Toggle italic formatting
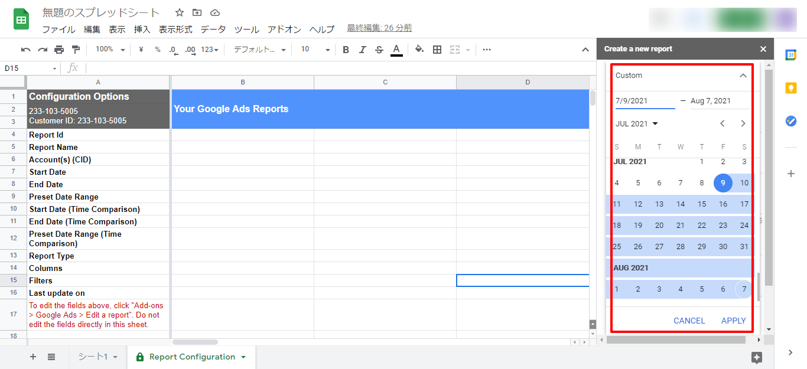Image resolution: width=807 pixels, height=369 pixels. point(363,50)
